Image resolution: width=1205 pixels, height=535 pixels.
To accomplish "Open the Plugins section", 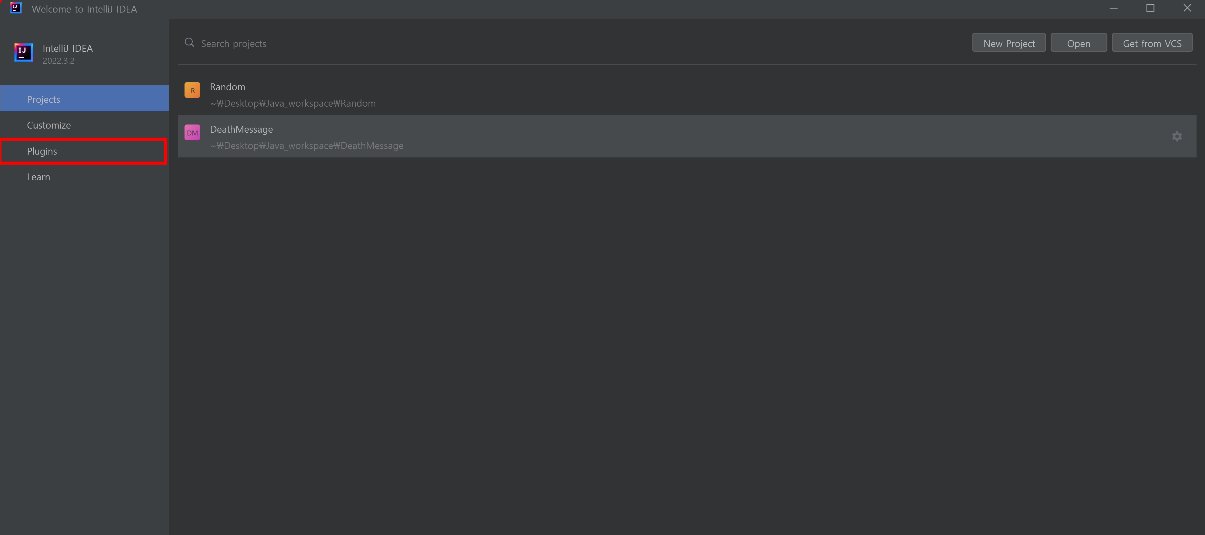I will (x=42, y=151).
